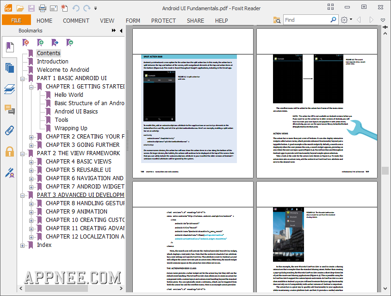
Task: Expand CHAPTER 6 NAVIGATION node
Action: coord(31,179)
